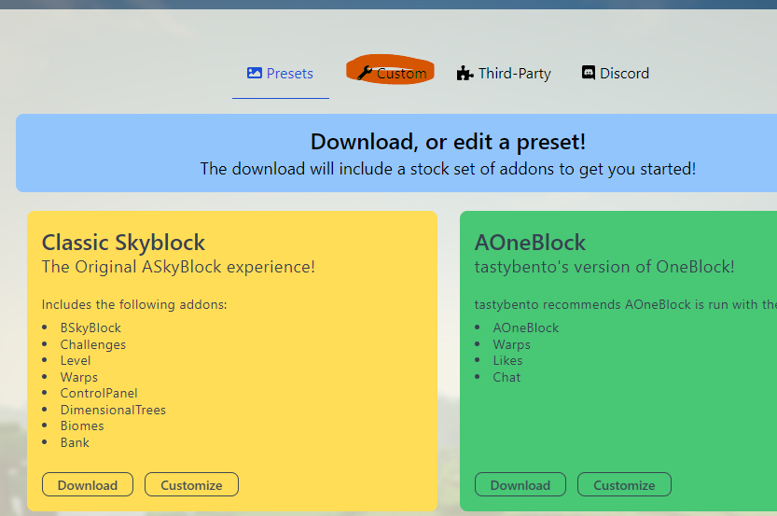This screenshot has width=777, height=516.
Task: Download the Classic Skyblock preset
Action: 88,485
